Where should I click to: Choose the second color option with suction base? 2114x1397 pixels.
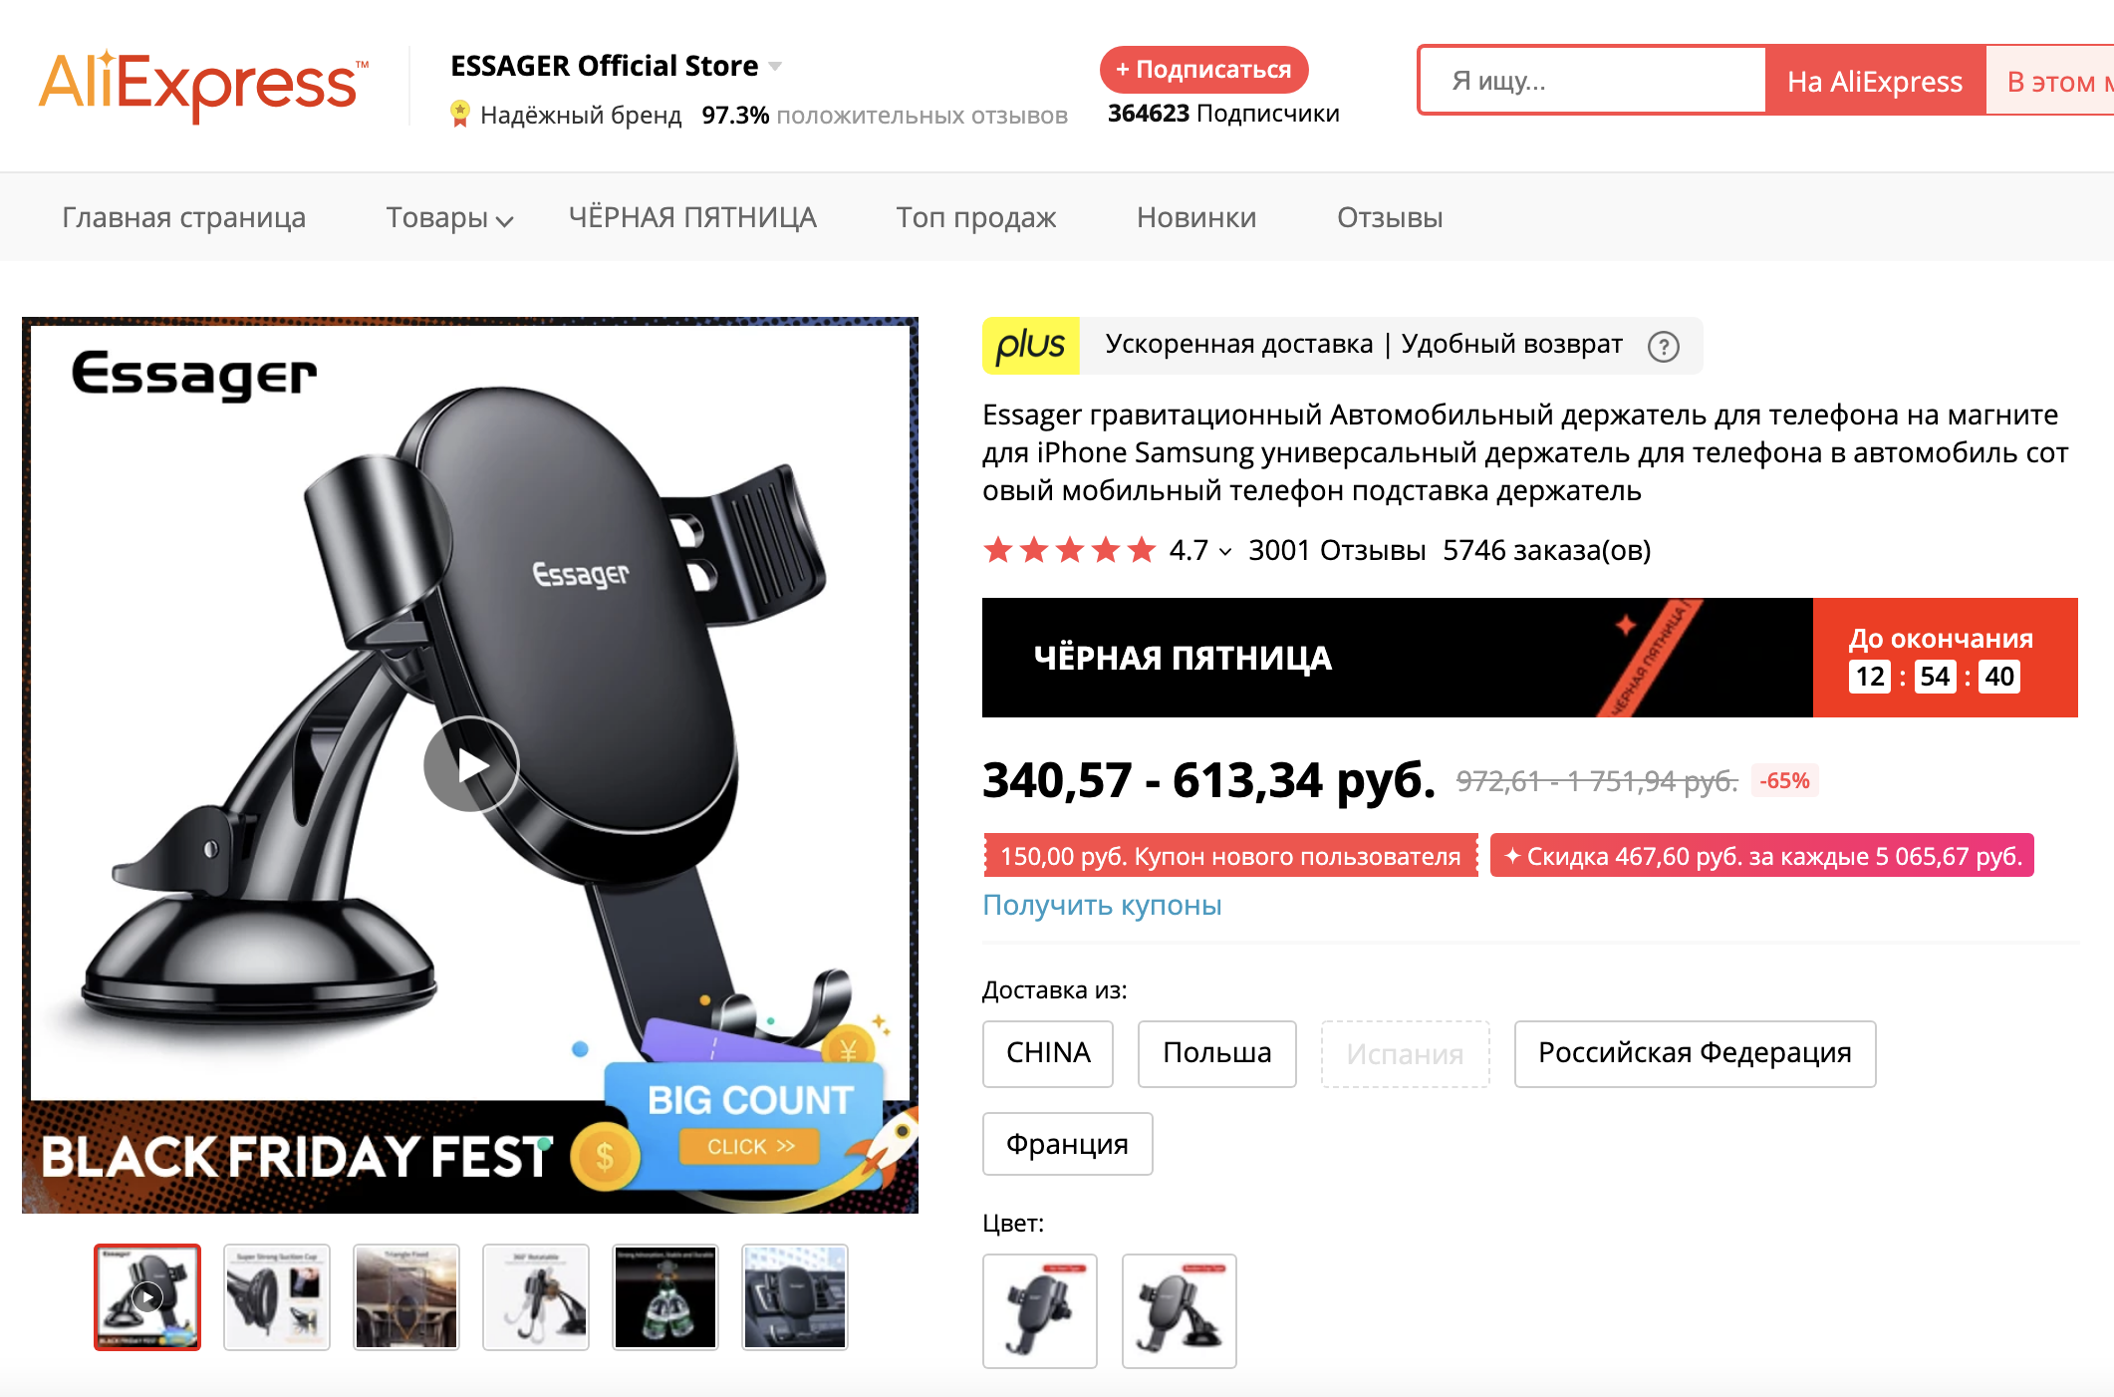(1179, 1310)
